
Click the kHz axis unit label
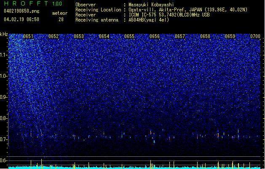pos(4,34)
